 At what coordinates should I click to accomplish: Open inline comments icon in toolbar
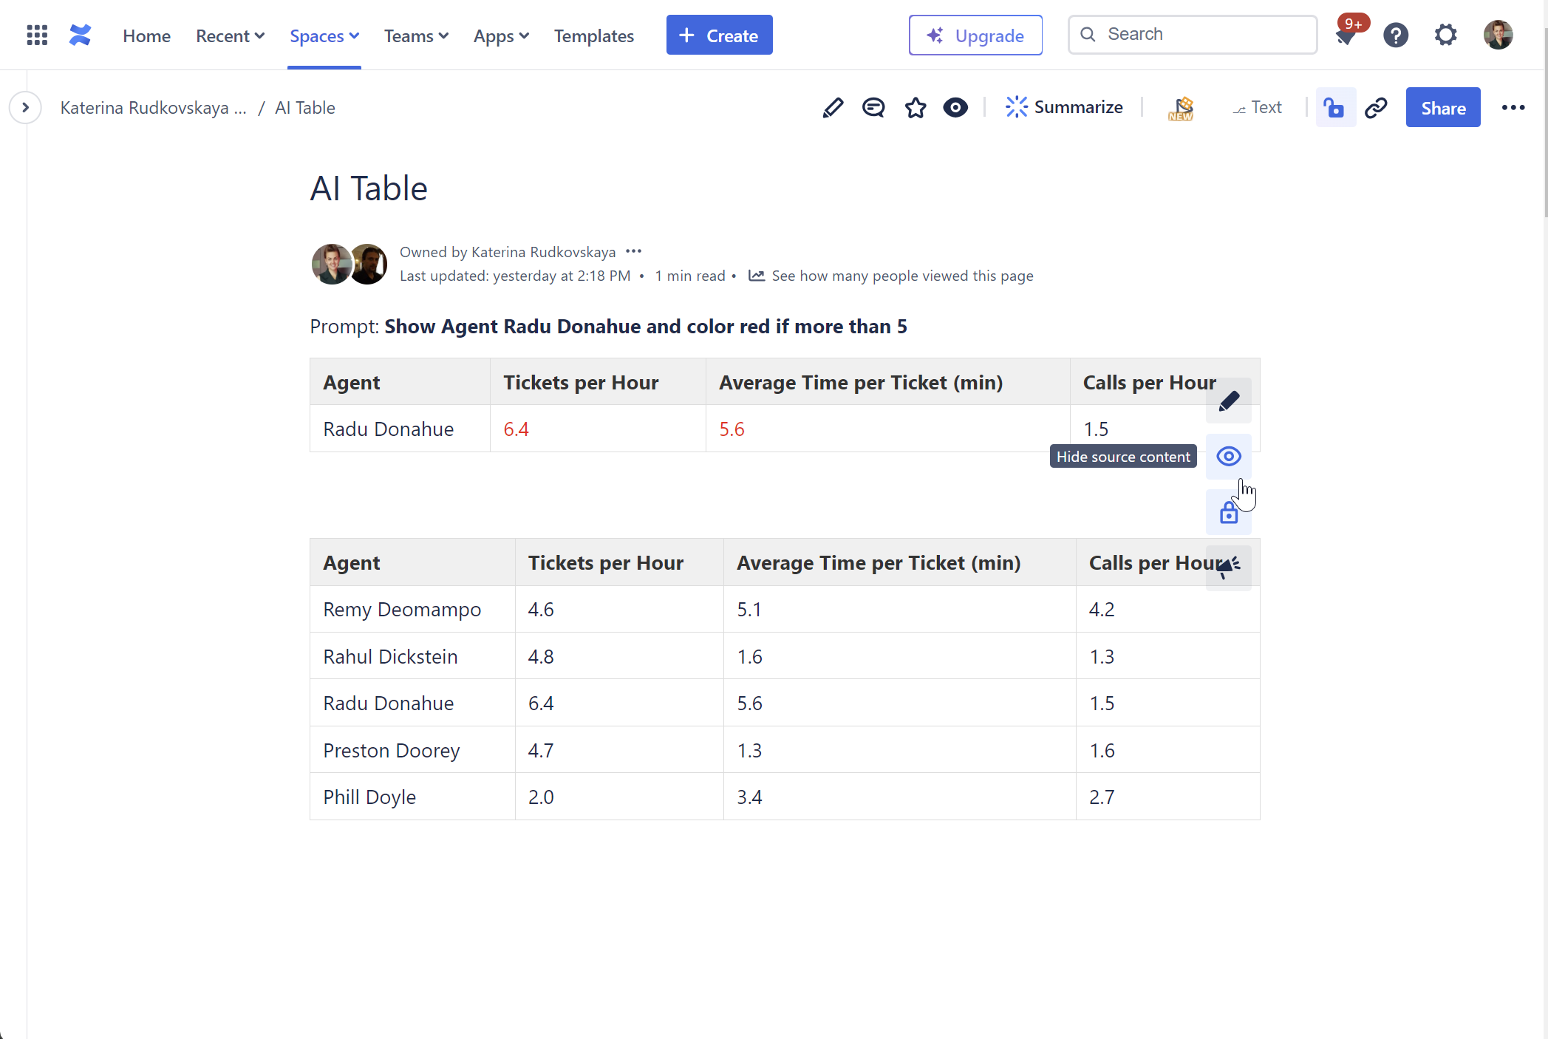(x=873, y=108)
